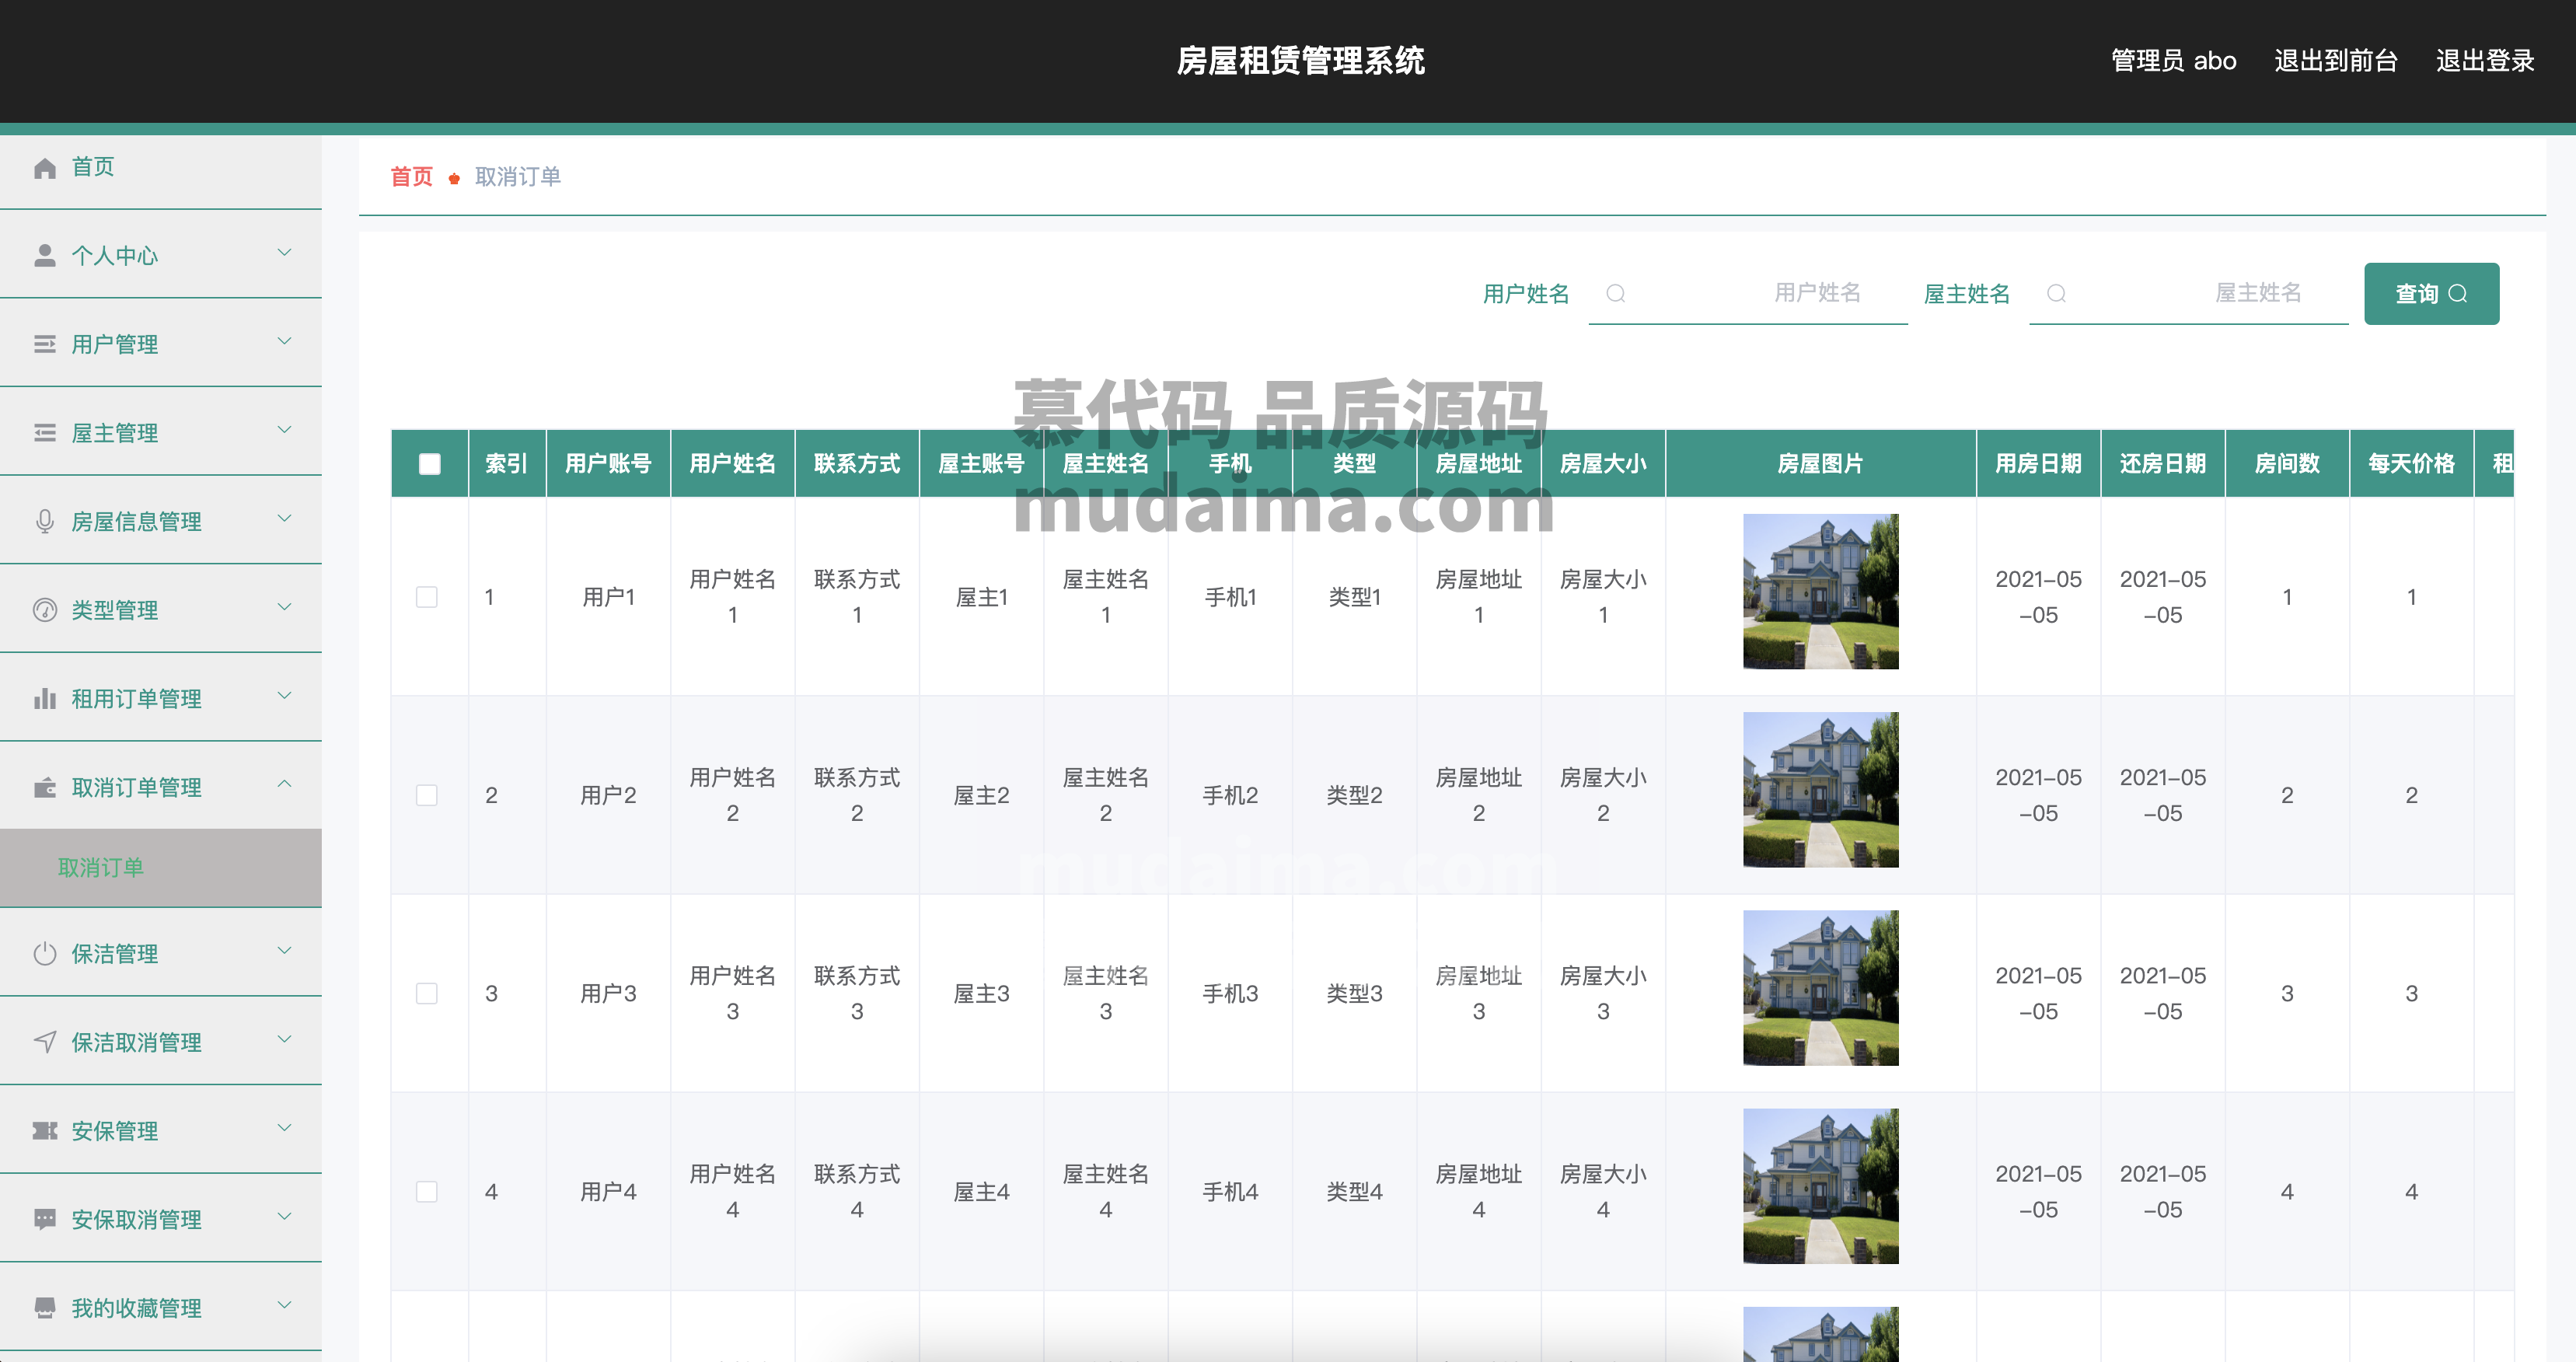2576x1362 pixels.
Task: Open house image thumbnail in row 用户2
Action: 1821,790
